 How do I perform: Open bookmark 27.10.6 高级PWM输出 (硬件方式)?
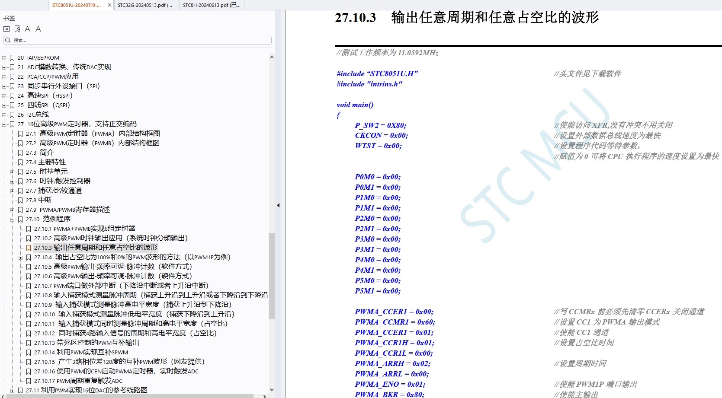(x=113, y=277)
